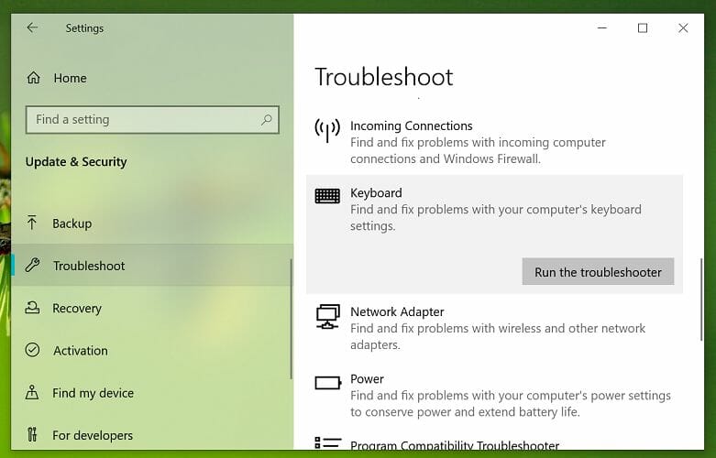Select the Incoming Connections troubleshooter

[x=494, y=142]
